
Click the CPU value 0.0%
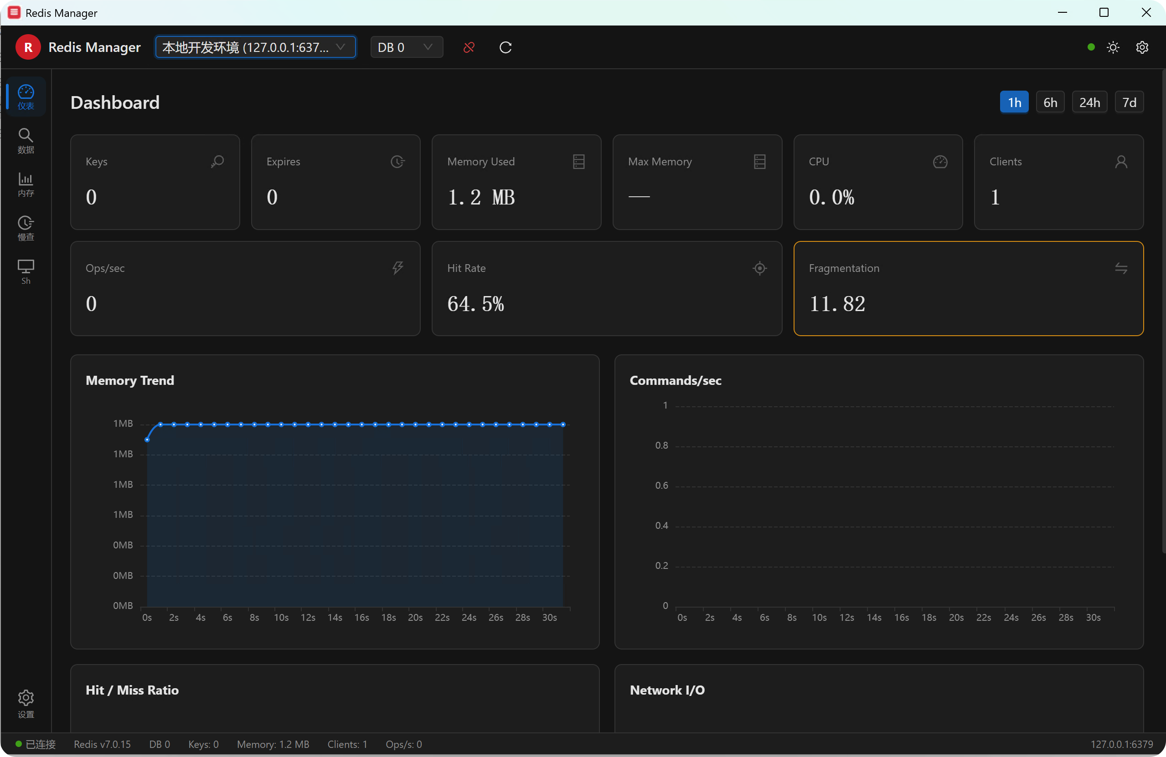831,197
